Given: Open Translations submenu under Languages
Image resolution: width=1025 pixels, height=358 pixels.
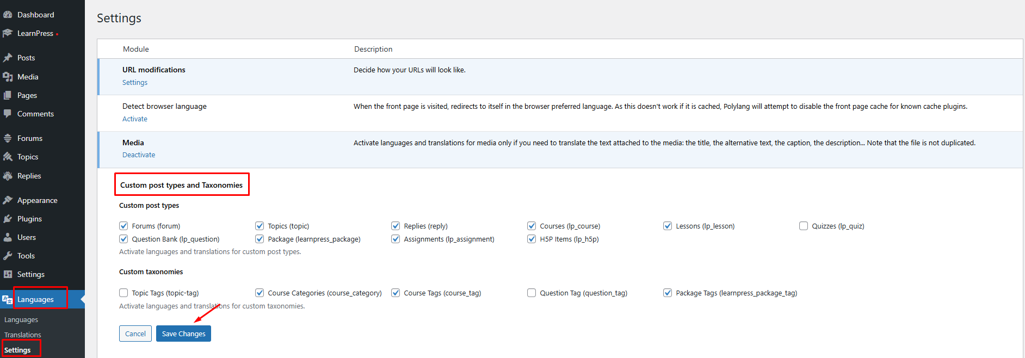Looking at the screenshot, I should 23,335.
